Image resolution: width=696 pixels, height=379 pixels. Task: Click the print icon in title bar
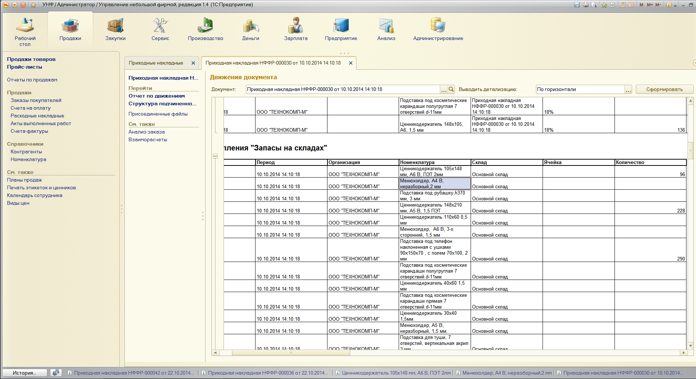pyautogui.click(x=586, y=5)
